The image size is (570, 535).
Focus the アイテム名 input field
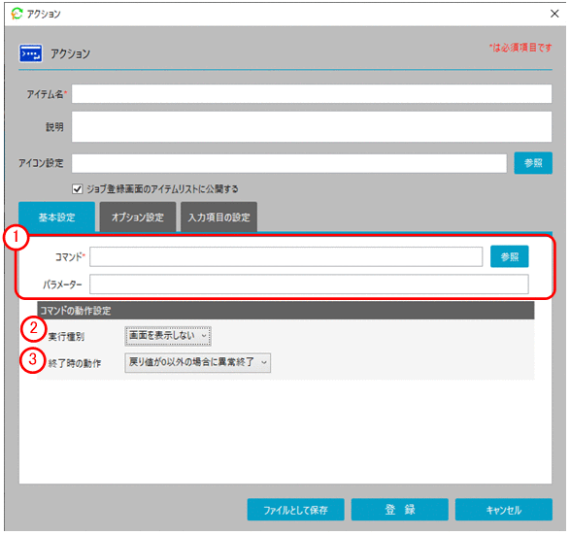[x=312, y=94]
